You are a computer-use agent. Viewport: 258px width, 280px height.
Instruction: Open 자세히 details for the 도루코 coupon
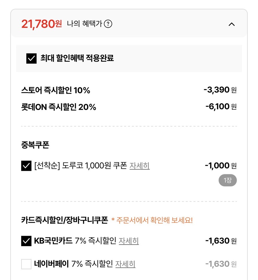coord(140,166)
